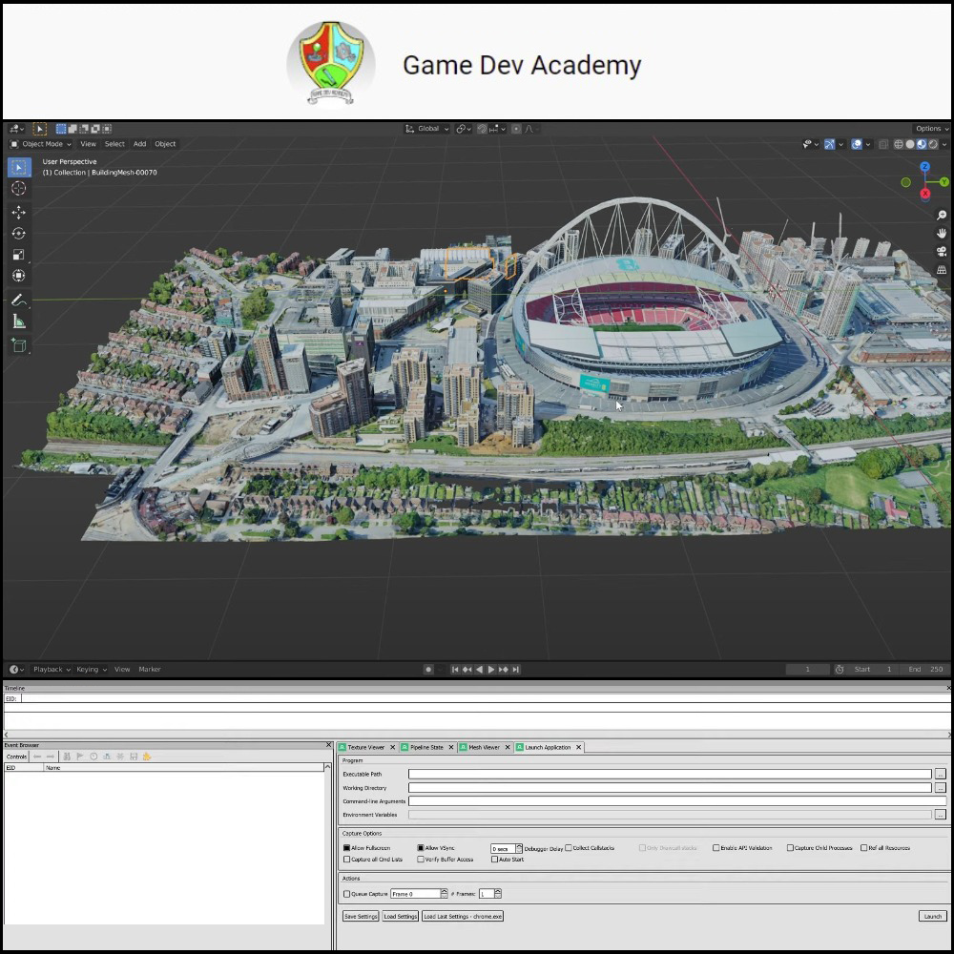Open the Keying dropdown
The width and height of the screenshot is (954, 954).
click(92, 670)
